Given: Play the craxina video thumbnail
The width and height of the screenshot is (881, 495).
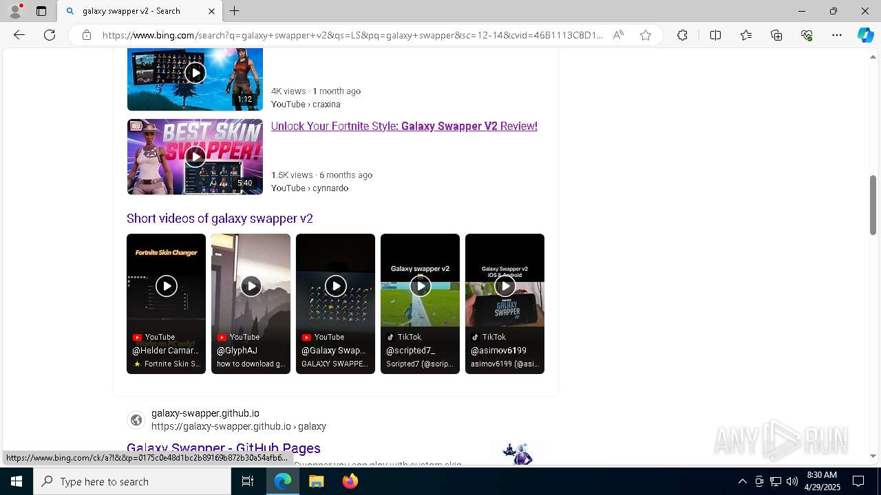Looking at the screenshot, I should coord(195,79).
